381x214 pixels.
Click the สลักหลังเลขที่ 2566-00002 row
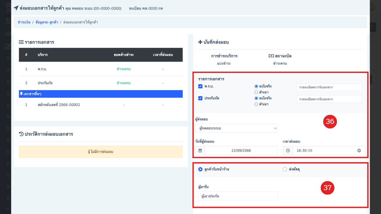pyautogui.click(x=101, y=105)
